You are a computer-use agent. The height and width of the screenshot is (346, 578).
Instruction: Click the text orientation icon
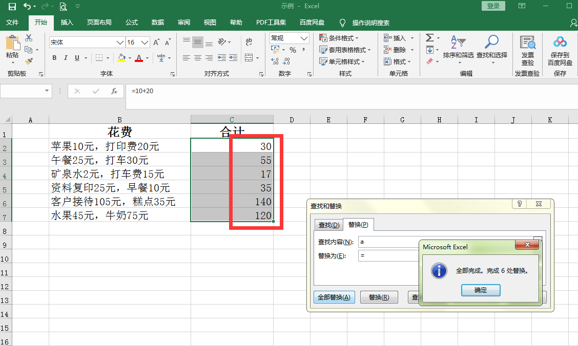[222, 42]
